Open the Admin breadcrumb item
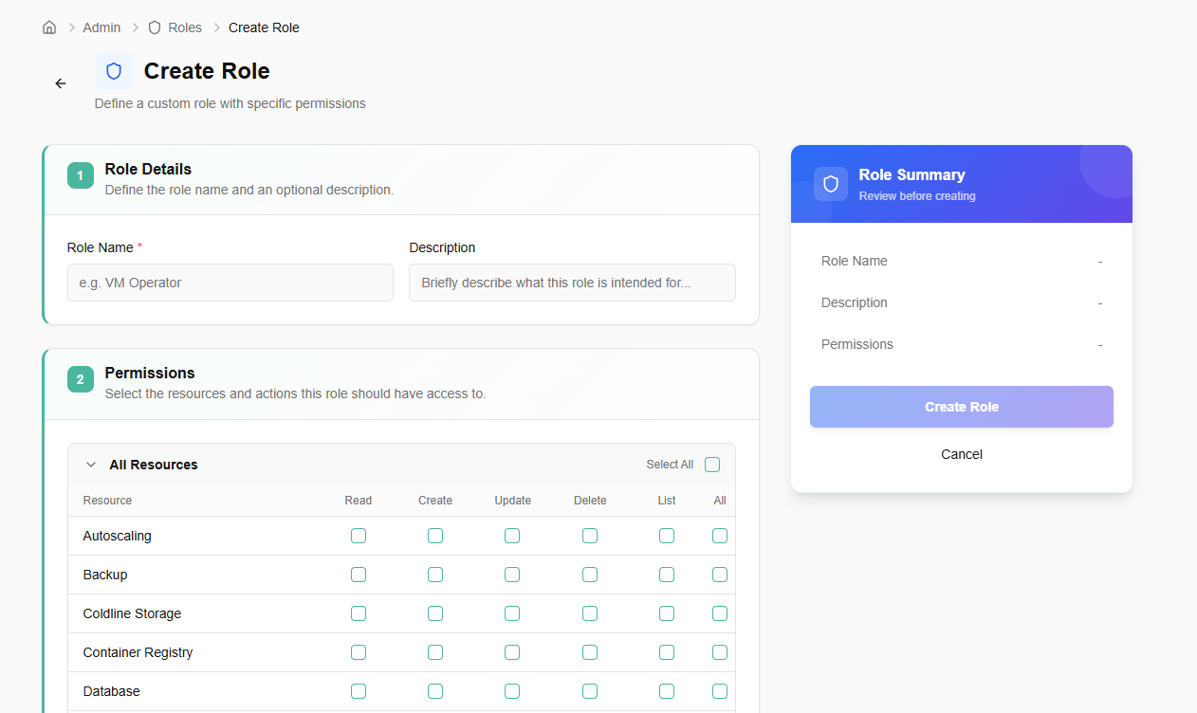Screen dimensions: 1197x713 (x=101, y=27)
